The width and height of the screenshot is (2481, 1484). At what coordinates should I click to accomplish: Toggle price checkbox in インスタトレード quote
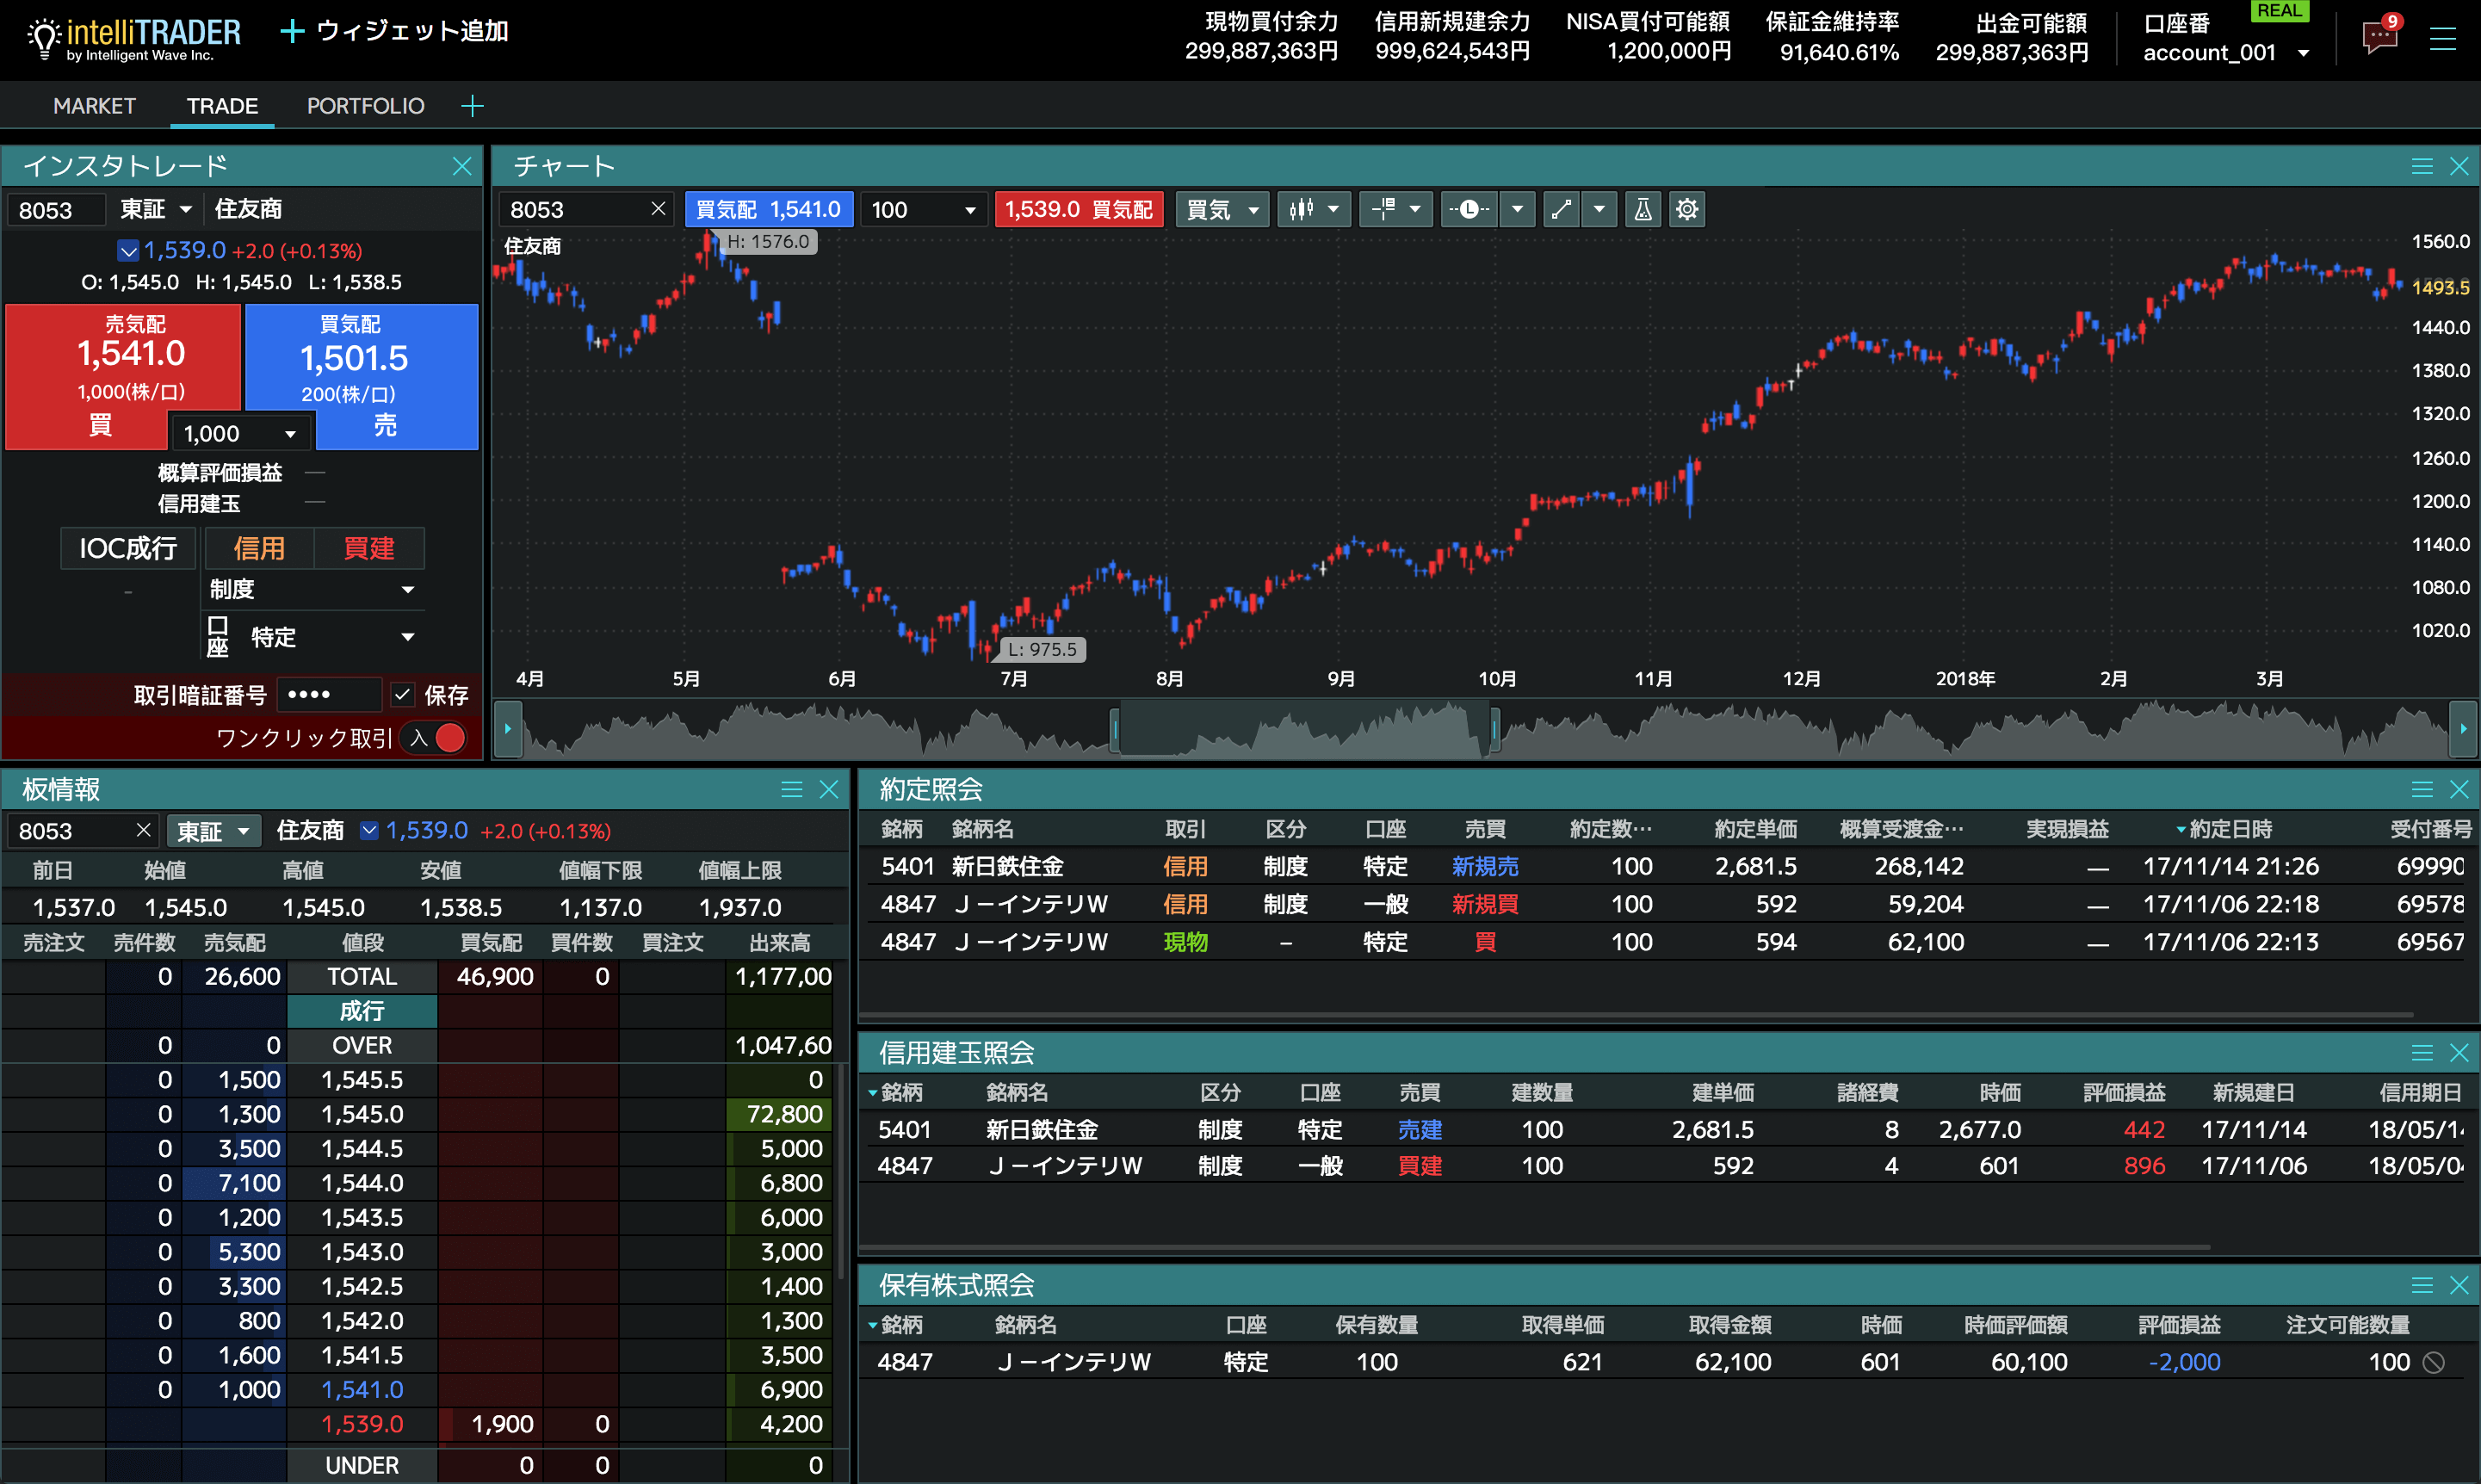[128, 251]
